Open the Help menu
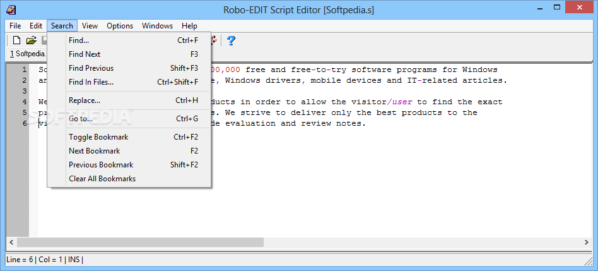 tap(189, 26)
